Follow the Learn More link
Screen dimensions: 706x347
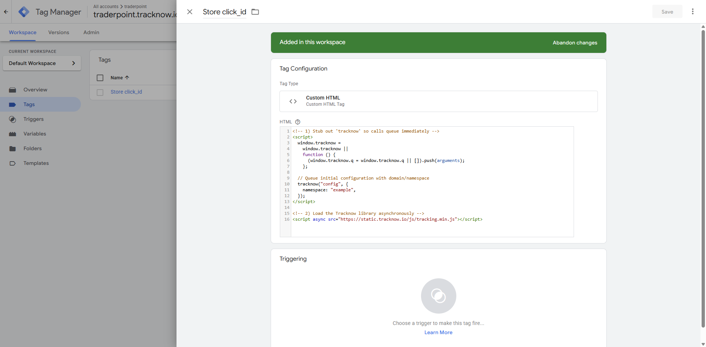(x=438, y=332)
